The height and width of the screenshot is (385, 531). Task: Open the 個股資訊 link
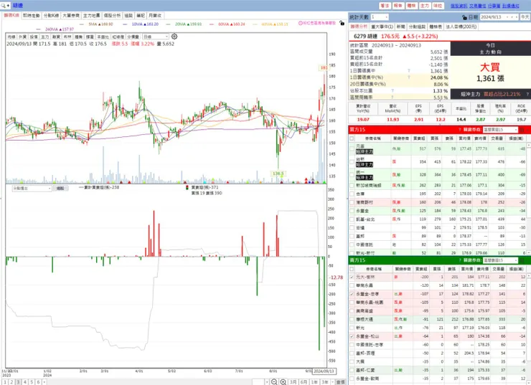pyautogui.click(x=459, y=6)
